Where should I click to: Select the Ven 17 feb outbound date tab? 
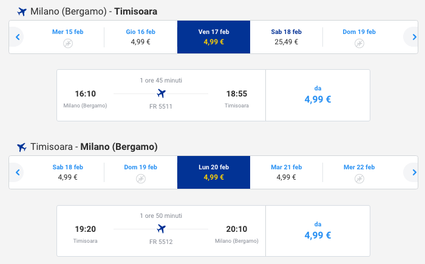click(214, 37)
